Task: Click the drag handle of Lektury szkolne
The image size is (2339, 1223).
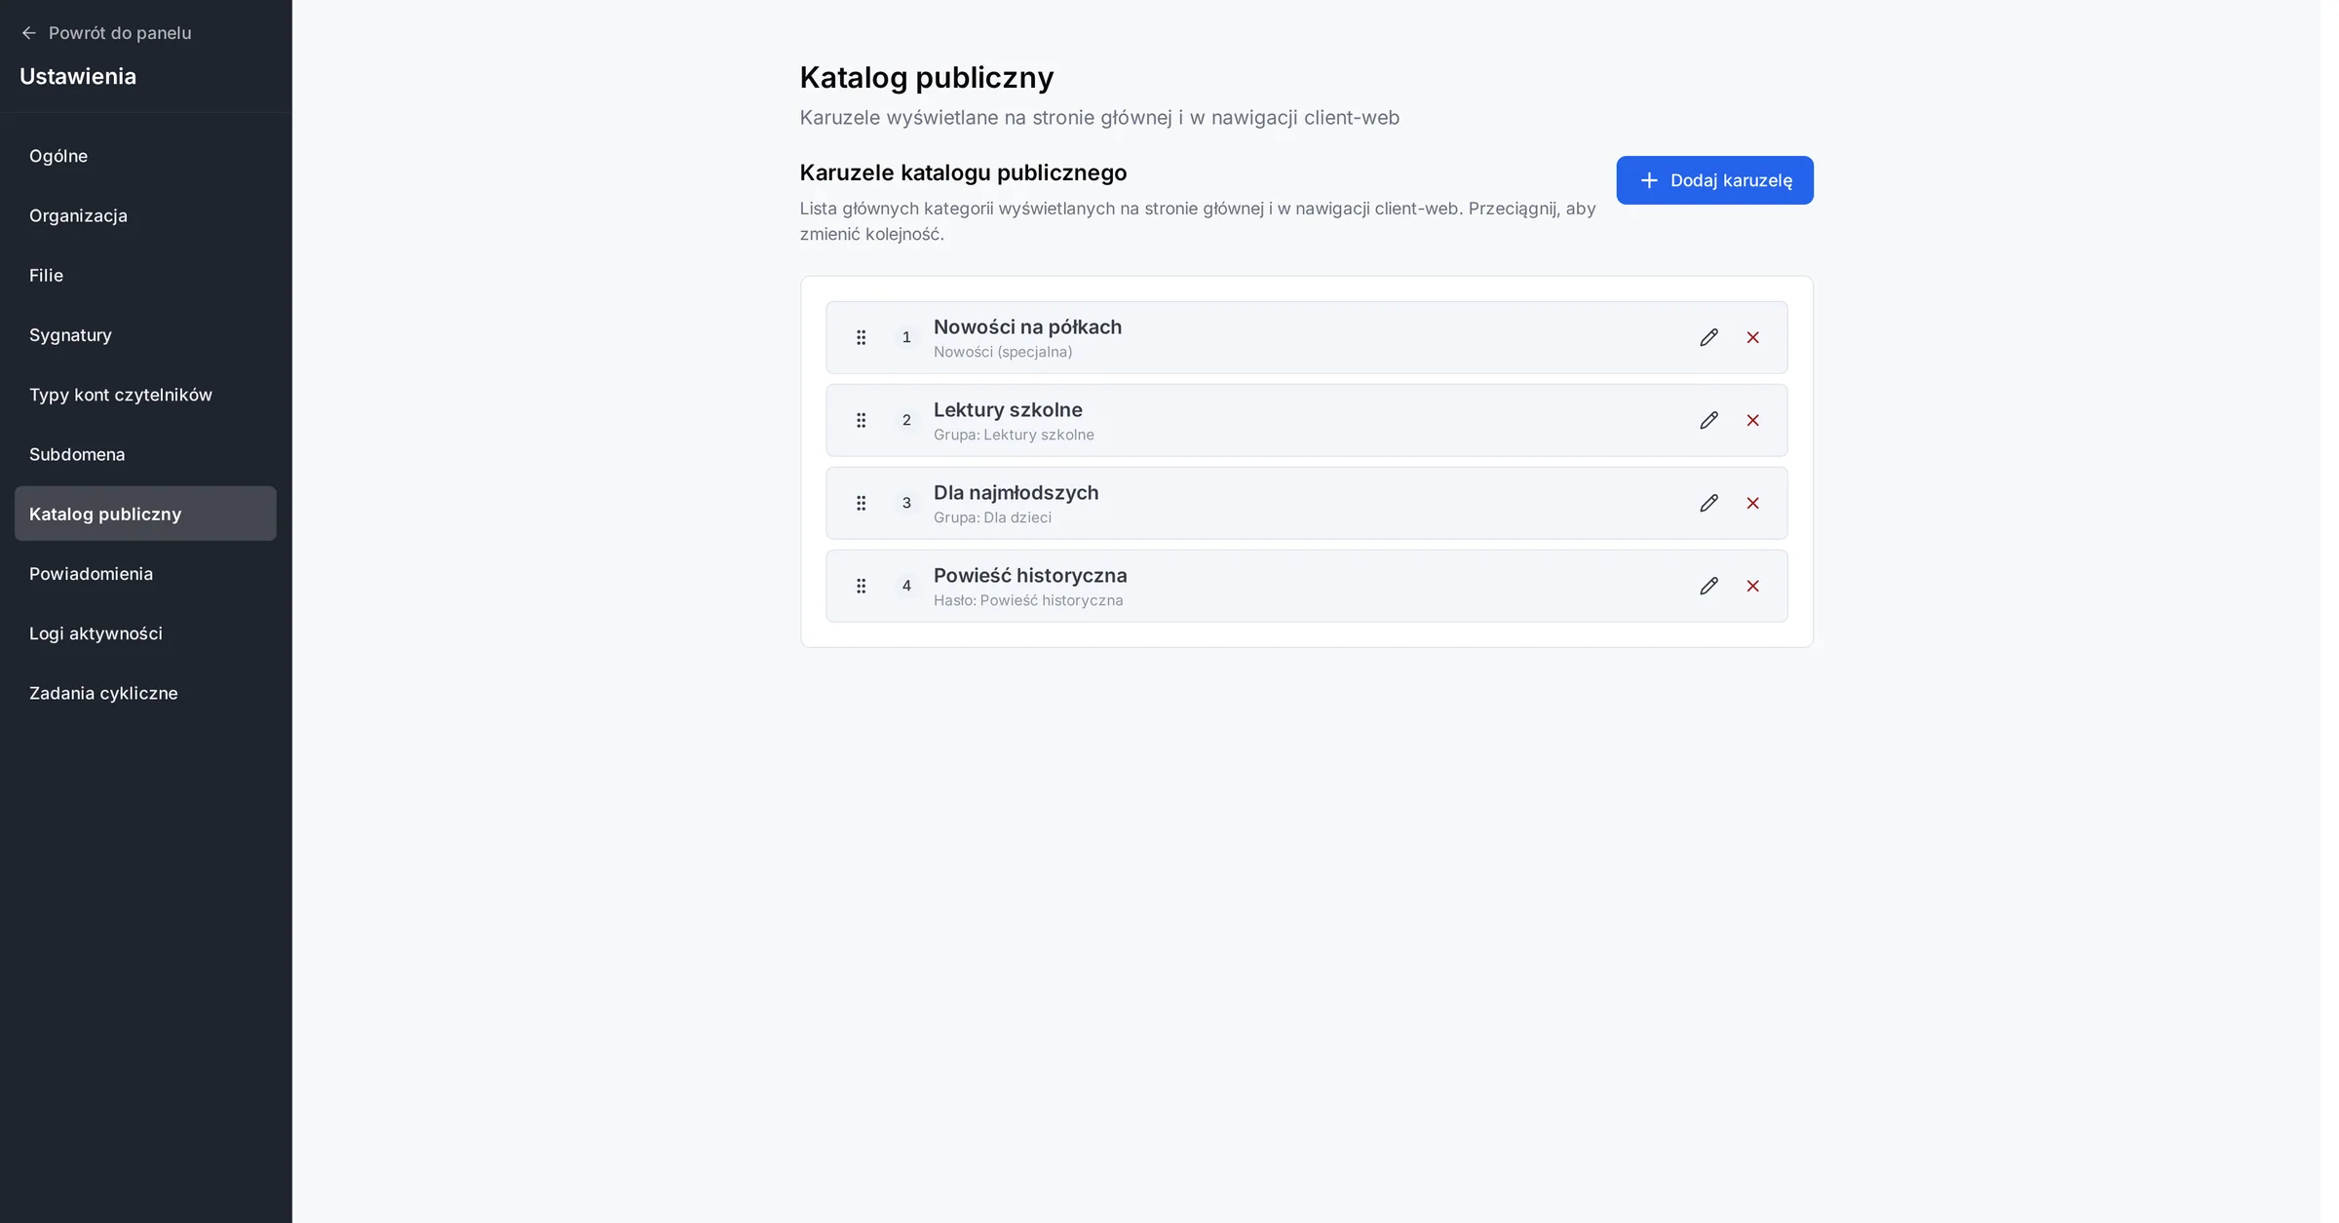Action: (861, 420)
